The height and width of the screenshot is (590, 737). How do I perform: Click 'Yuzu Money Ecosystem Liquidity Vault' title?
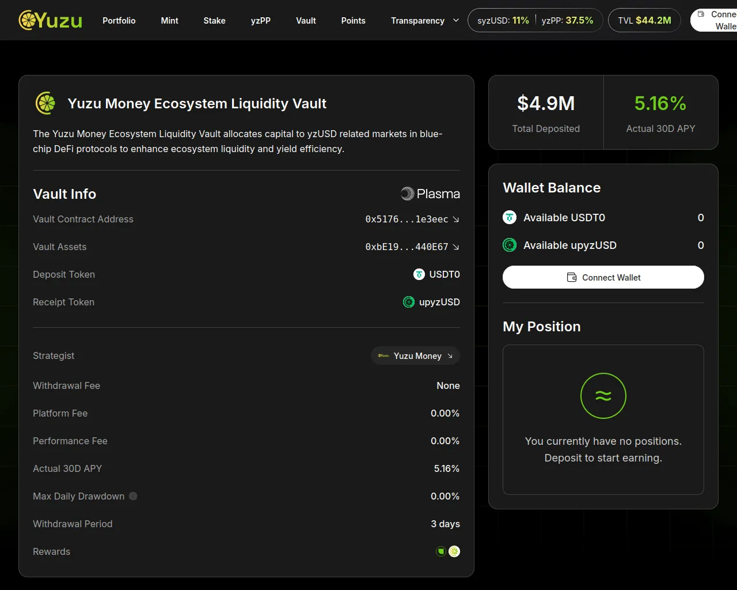tap(197, 104)
